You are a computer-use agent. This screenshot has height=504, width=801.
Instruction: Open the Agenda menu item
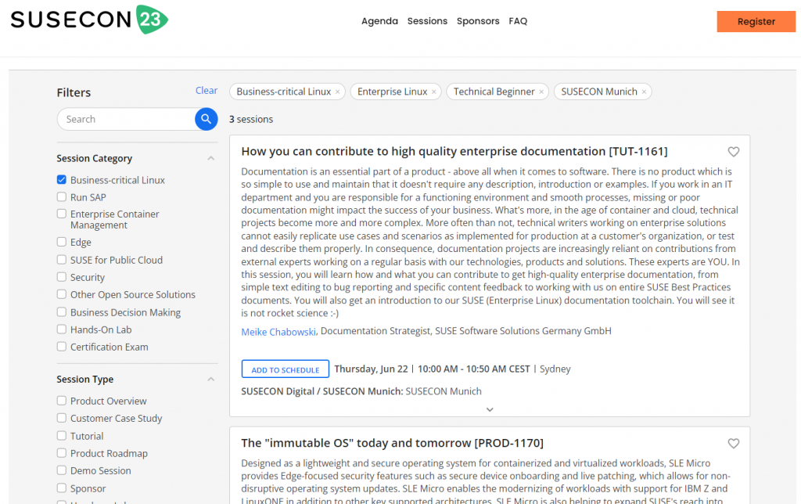point(379,21)
